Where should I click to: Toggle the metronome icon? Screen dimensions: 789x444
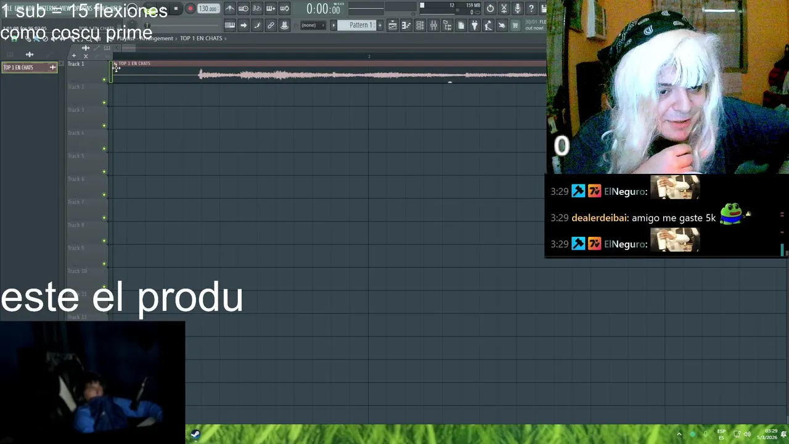coord(230,9)
